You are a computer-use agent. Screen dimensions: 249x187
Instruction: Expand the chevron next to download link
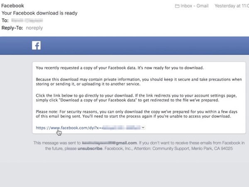pyautogui.click(x=143, y=128)
